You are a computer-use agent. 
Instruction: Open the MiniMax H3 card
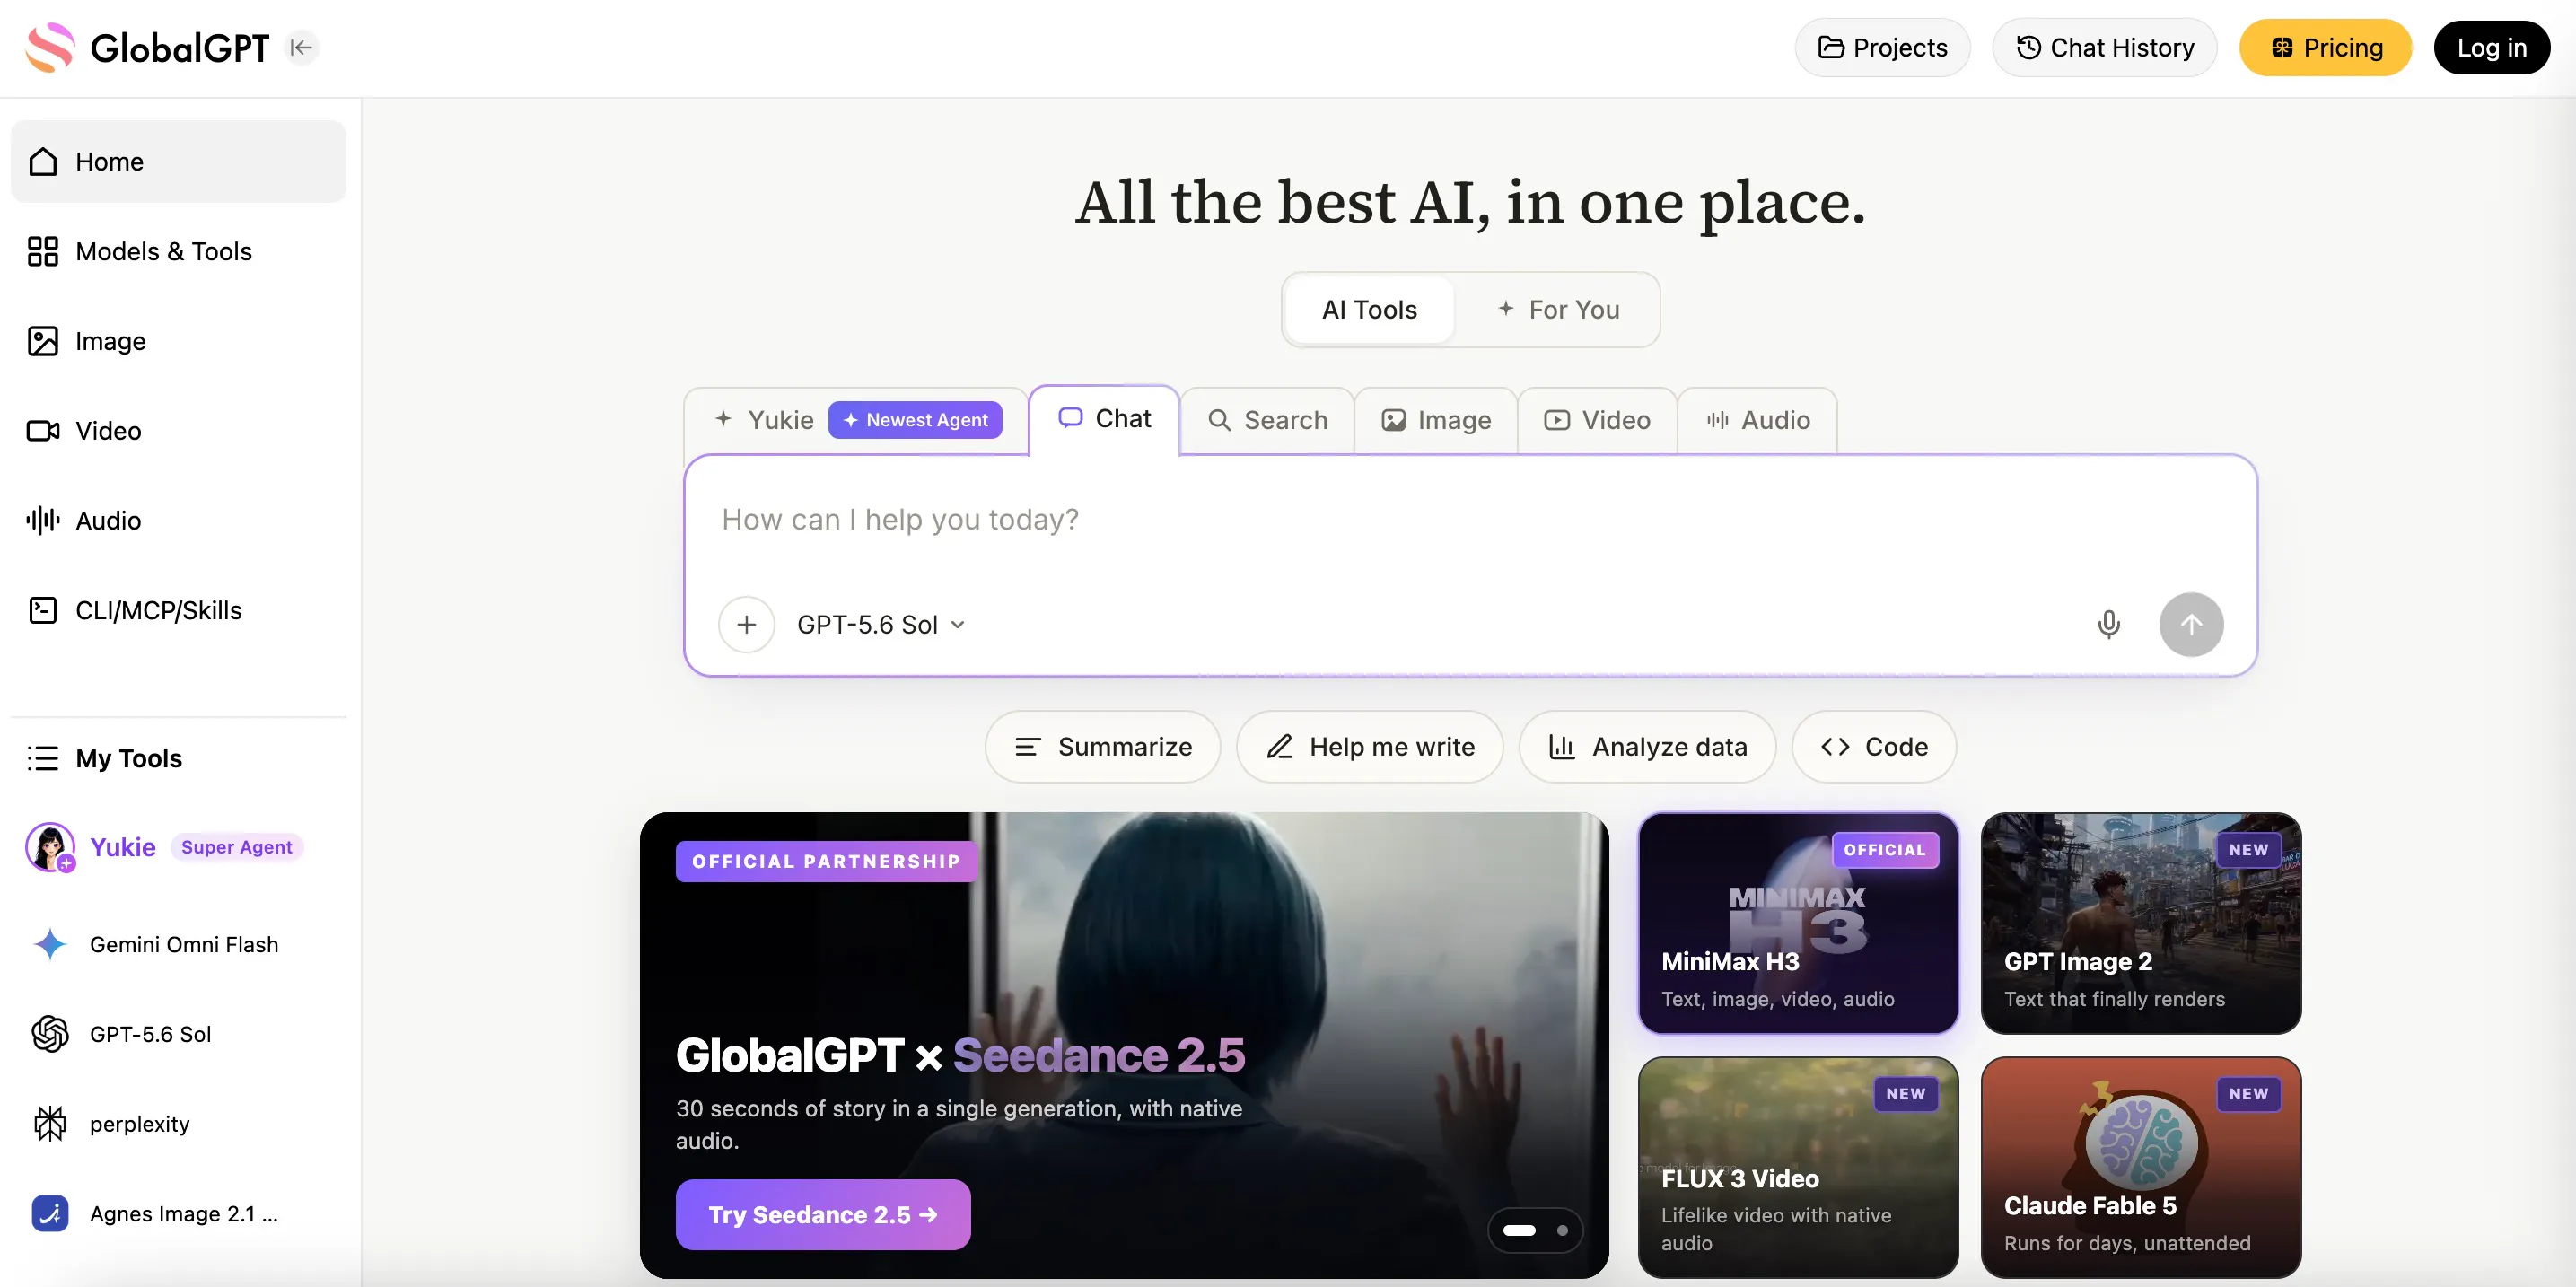click(x=1797, y=922)
